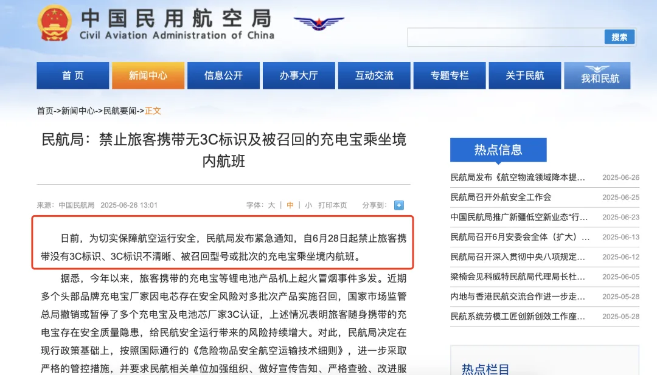This screenshot has width=657, height=375.
Task: Open 互动交流 navigation item
Action: [x=374, y=75]
